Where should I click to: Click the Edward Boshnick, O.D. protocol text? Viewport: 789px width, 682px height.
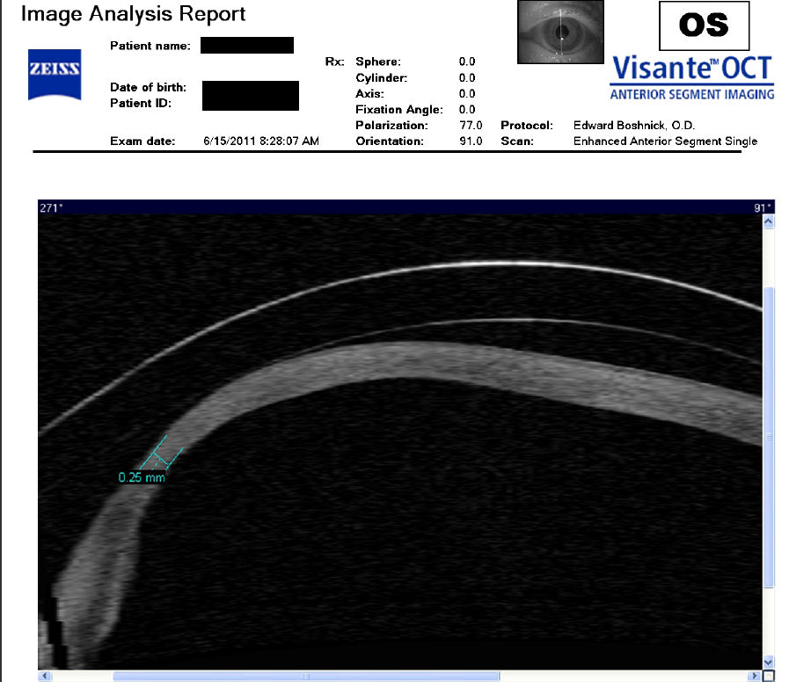pos(633,126)
